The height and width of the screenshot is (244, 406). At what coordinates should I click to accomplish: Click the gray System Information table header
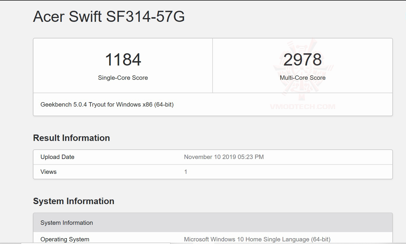pyautogui.click(x=67, y=223)
